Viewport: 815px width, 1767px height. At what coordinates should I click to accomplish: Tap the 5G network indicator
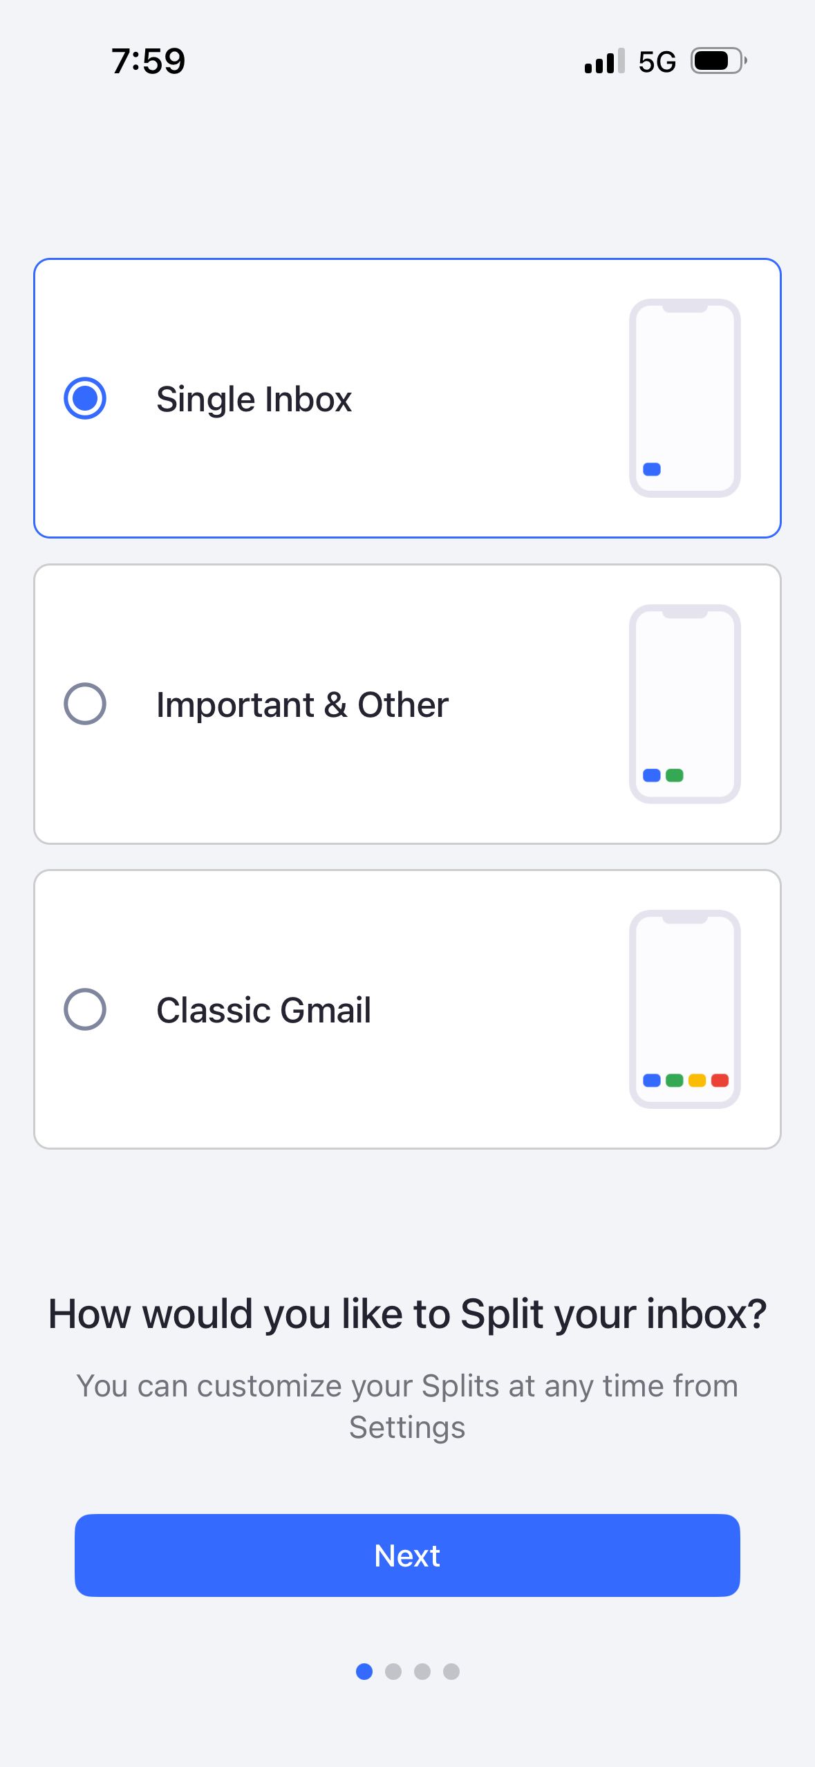pyautogui.click(x=657, y=62)
